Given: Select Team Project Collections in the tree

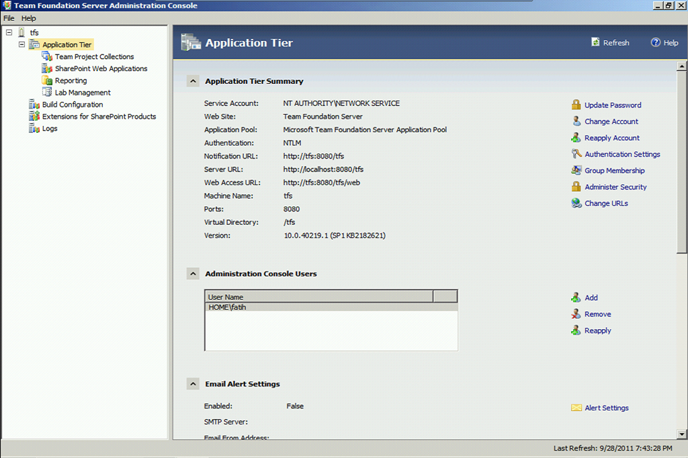Looking at the screenshot, I should [x=94, y=56].
